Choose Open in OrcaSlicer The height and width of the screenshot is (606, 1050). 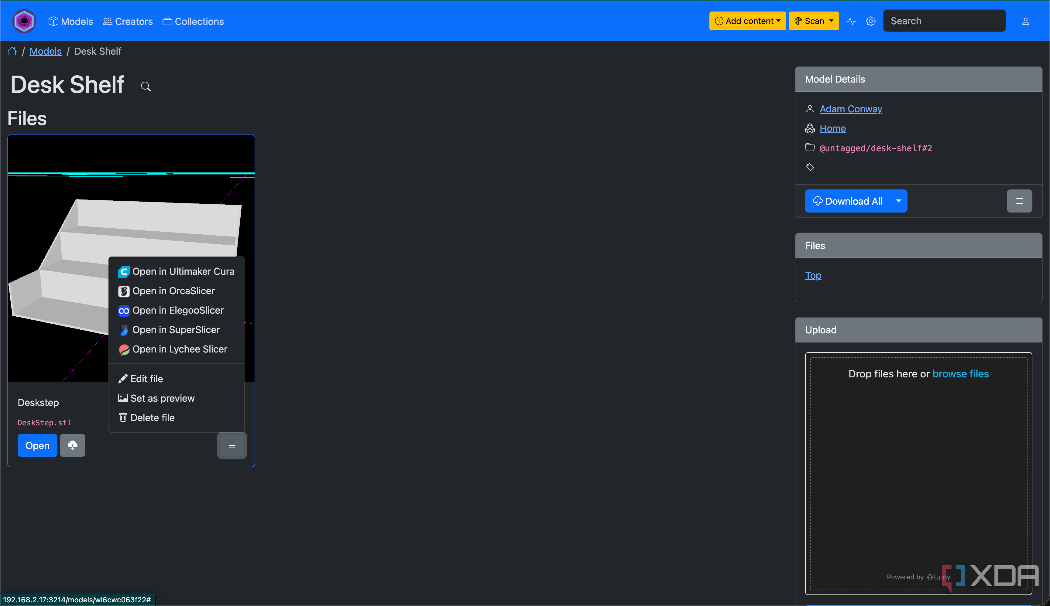[176, 291]
